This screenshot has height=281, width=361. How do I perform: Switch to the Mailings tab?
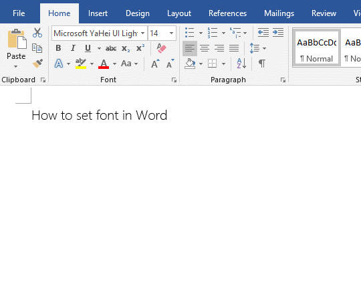pyautogui.click(x=279, y=13)
